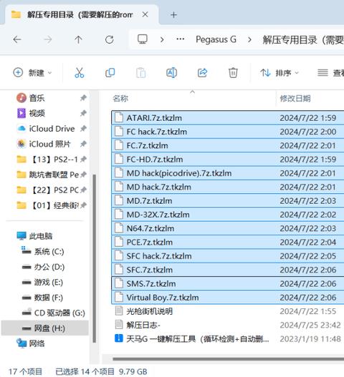
Task: Go back with the left arrow
Action: [17, 39]
